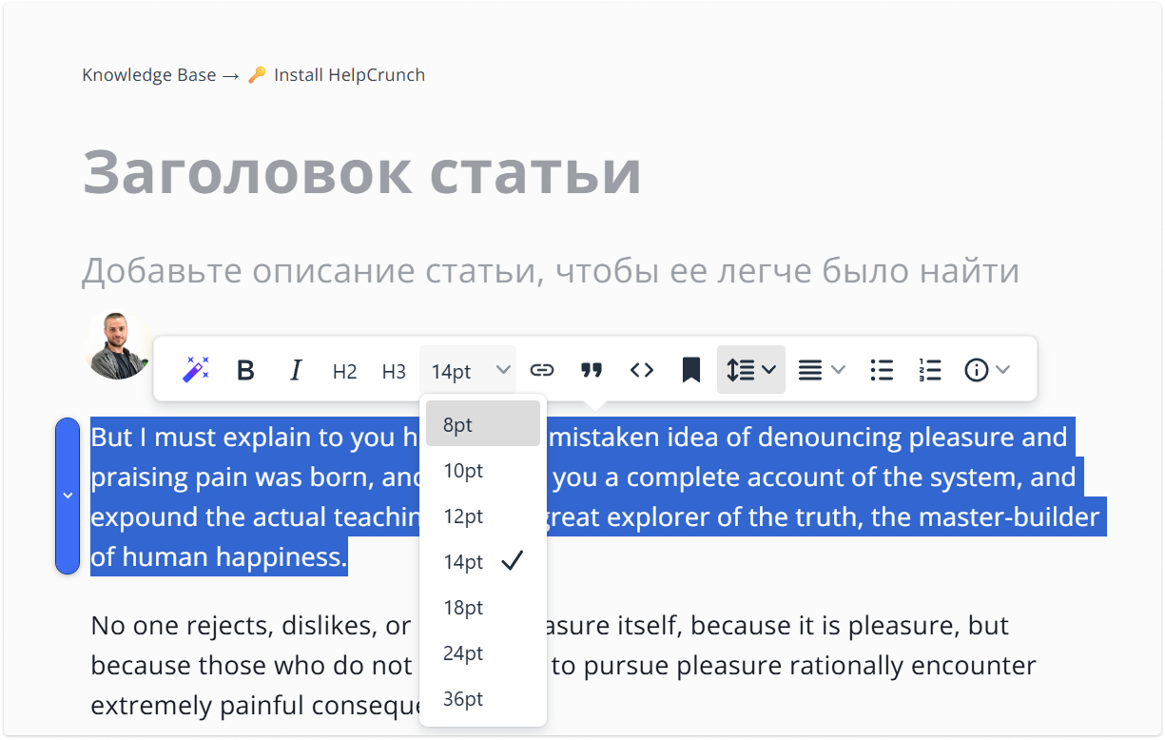The height and width of the screenshot is (740, 1165).
Task: Apply H3 heading style
Action: tap(394, 371)
